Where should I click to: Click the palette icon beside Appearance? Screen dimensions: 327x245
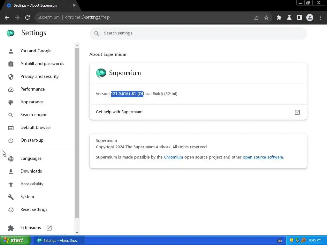coord(11,102)
